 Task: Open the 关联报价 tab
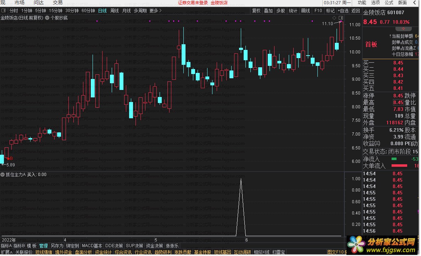[24, 252]
